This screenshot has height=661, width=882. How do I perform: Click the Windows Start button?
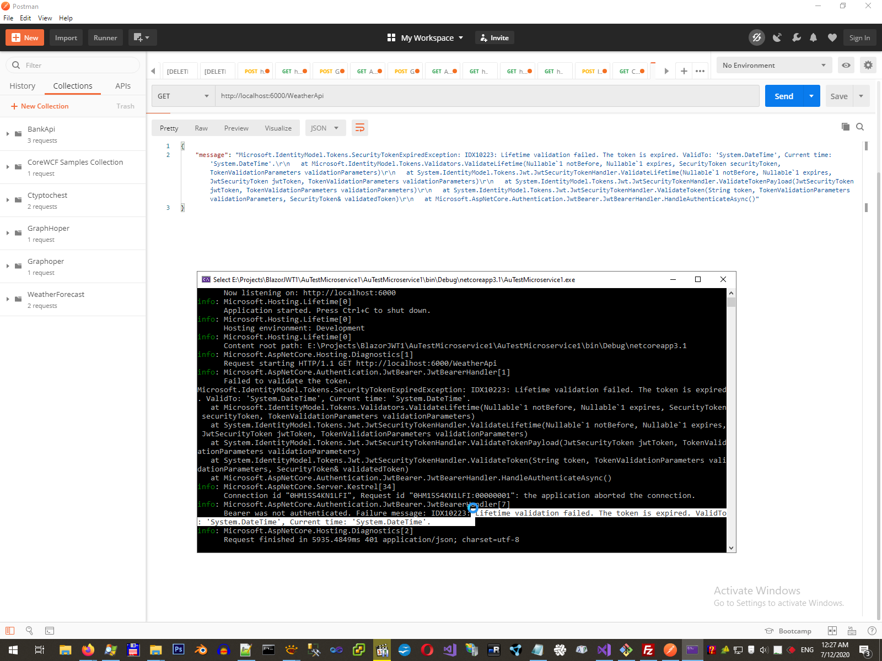(x=13, y=650)
